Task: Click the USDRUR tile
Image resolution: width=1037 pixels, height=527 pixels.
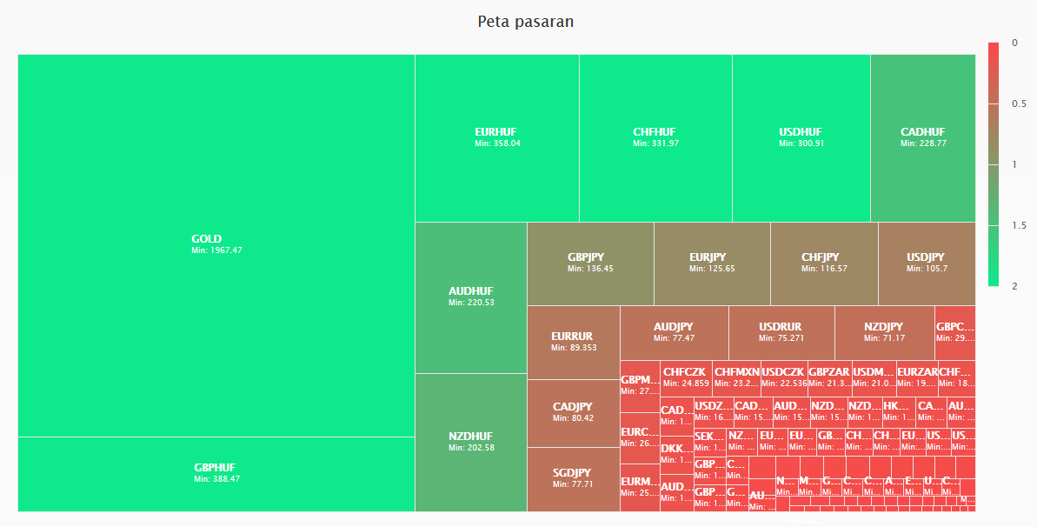Action: tap(781, 333)
